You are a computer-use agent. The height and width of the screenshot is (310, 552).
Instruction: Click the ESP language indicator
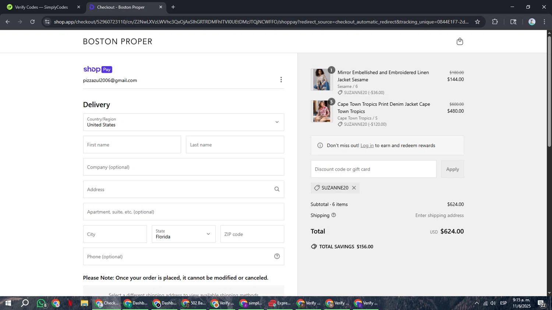[x=503, y=303]
